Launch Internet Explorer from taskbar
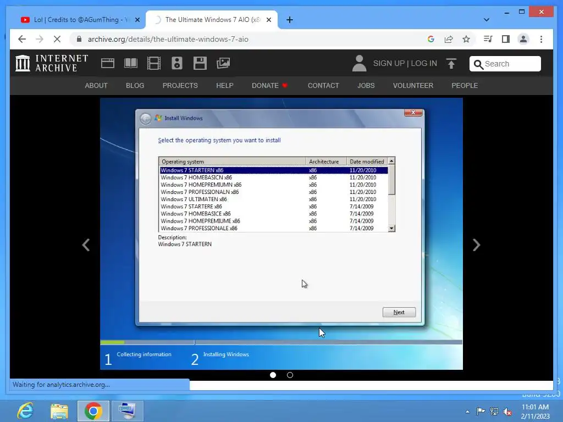Viewport: 563px width, 422px height. [25, 411]
